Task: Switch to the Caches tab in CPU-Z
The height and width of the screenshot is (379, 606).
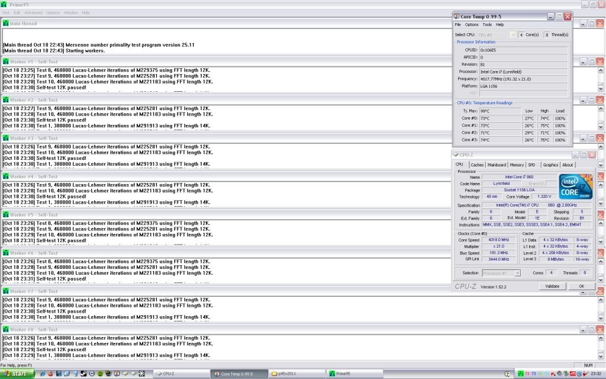Action: 477,165
